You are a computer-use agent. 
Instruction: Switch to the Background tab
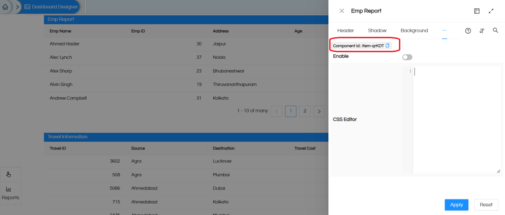click(414, 31)
